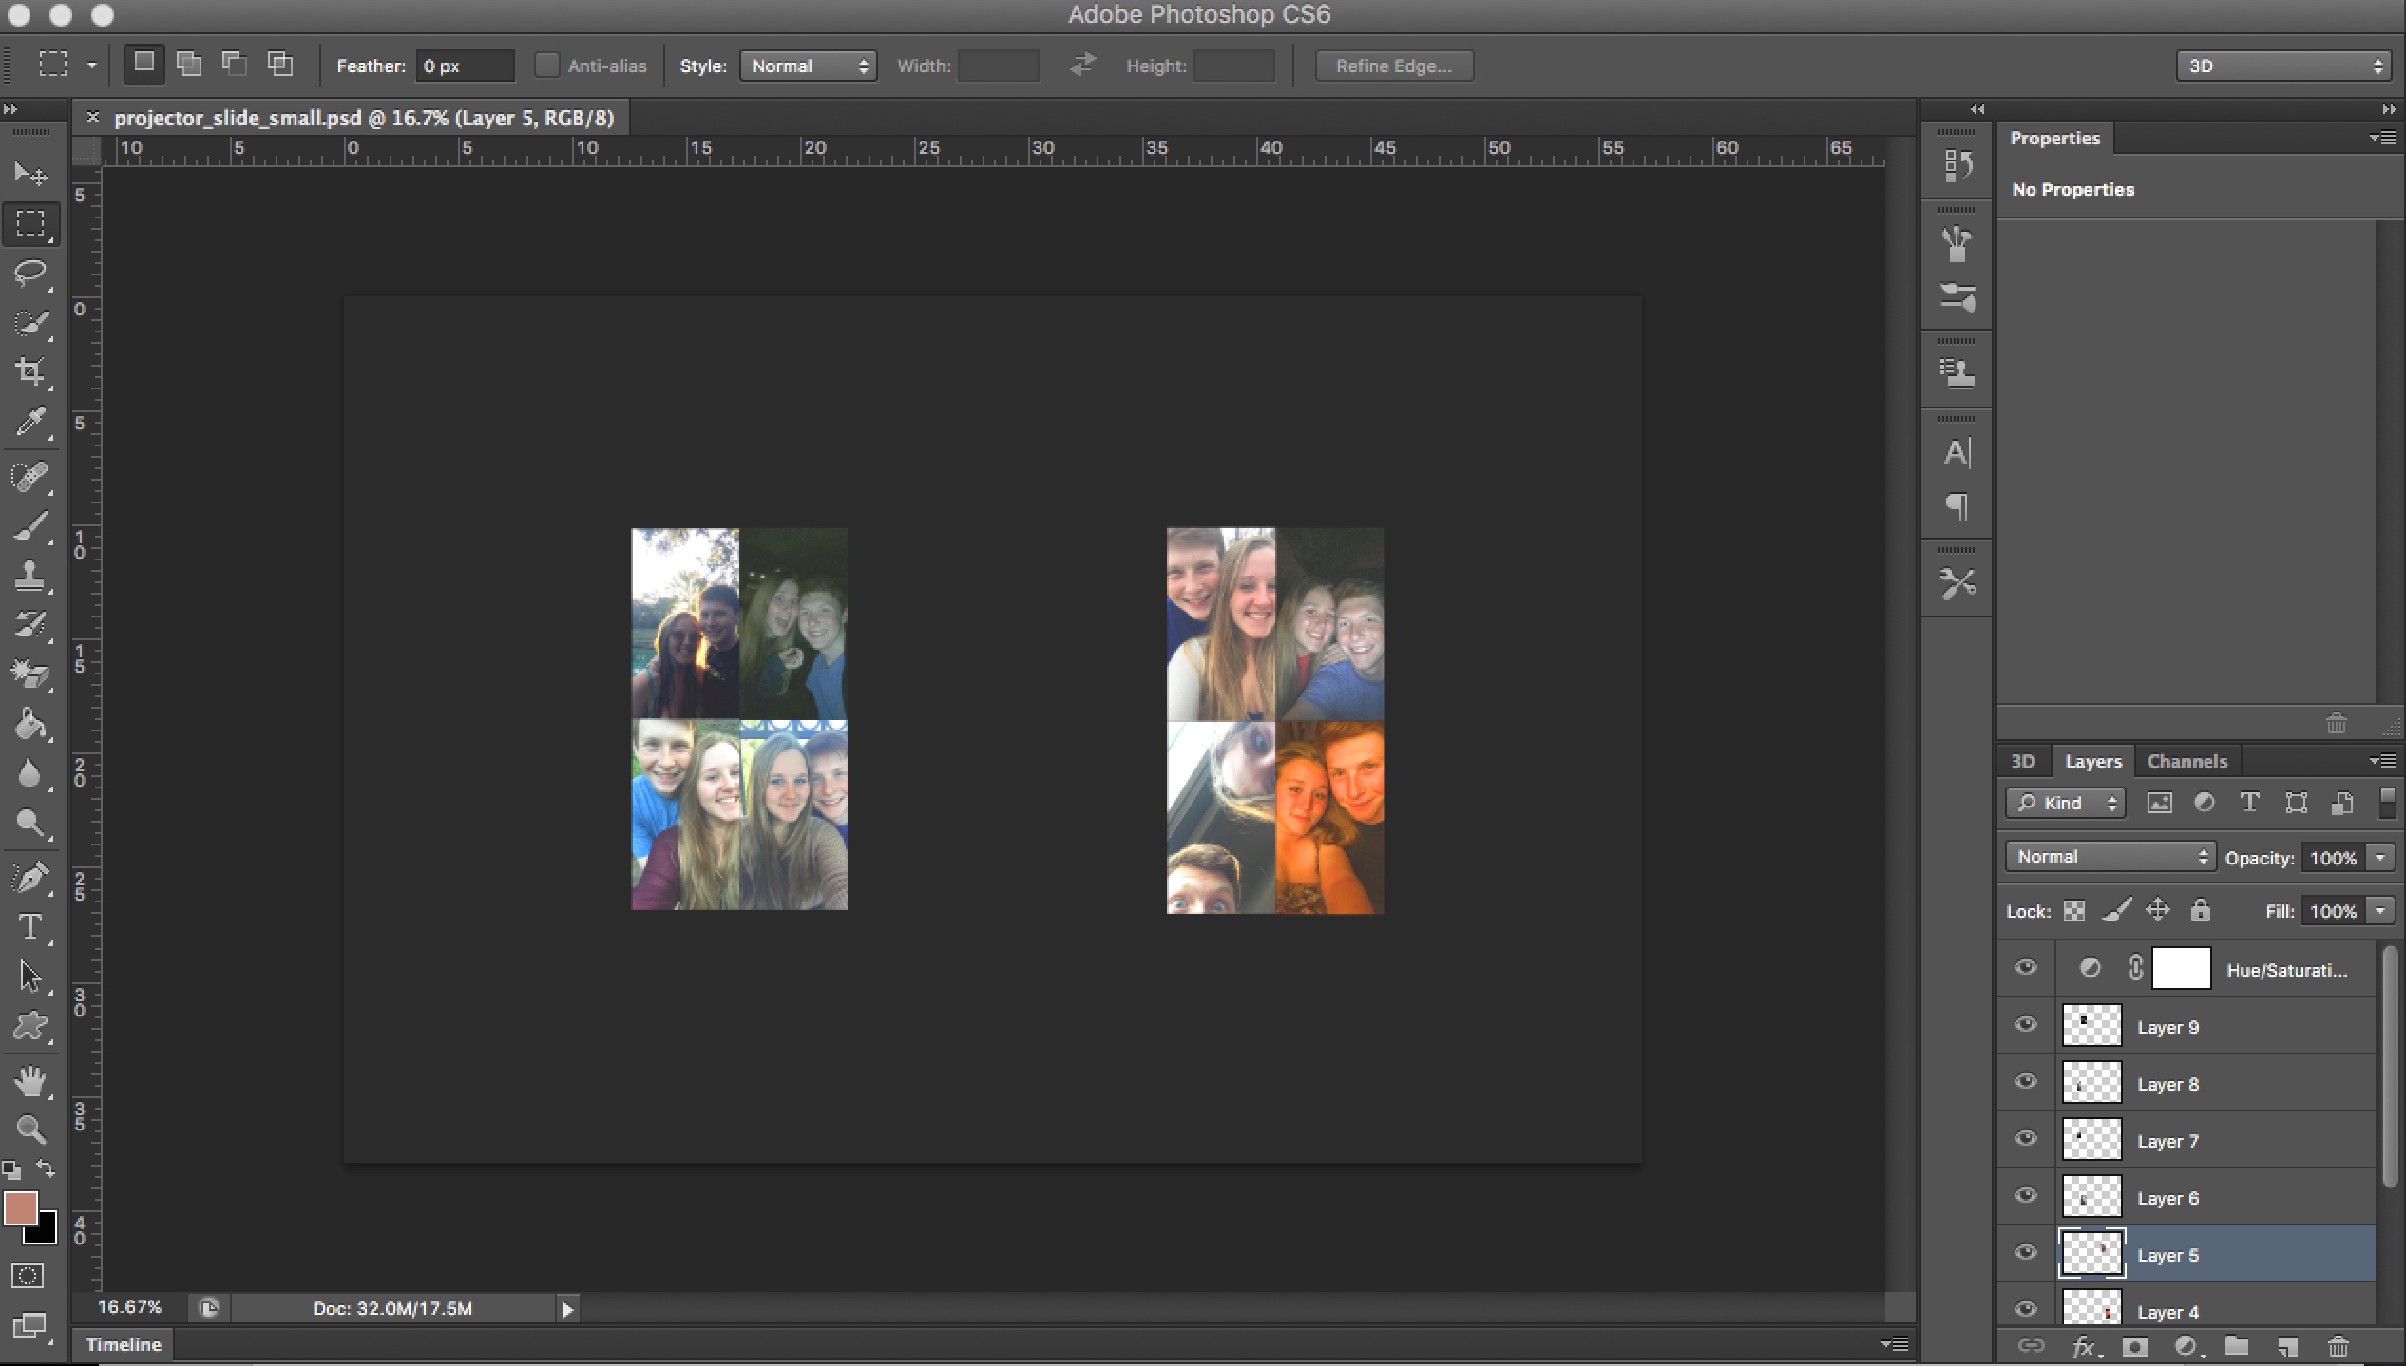Open the Fill slider arrow
Screen dimensions: 2406x1366
(2381, 910)
